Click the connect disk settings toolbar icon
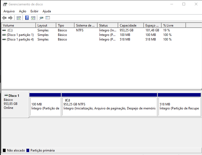The image size is (202, 155). click(x=41, y=18)
